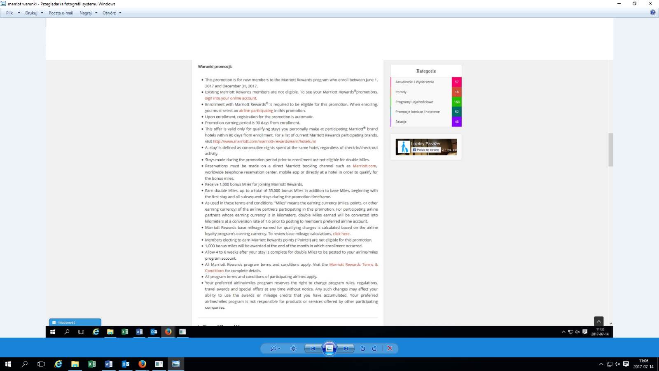Open the Start menu on the system taskbar
The height and width of the screenshot is (371, 659).
pyautogui.click(x=8, y=364)
